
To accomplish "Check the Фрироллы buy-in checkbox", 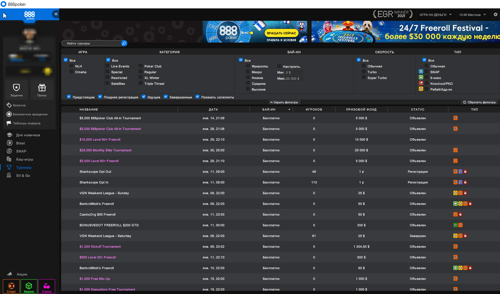I will (248, 66).
